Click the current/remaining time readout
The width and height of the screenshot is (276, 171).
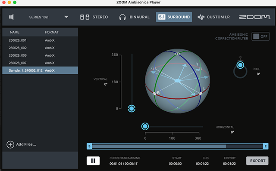point(124,164)
